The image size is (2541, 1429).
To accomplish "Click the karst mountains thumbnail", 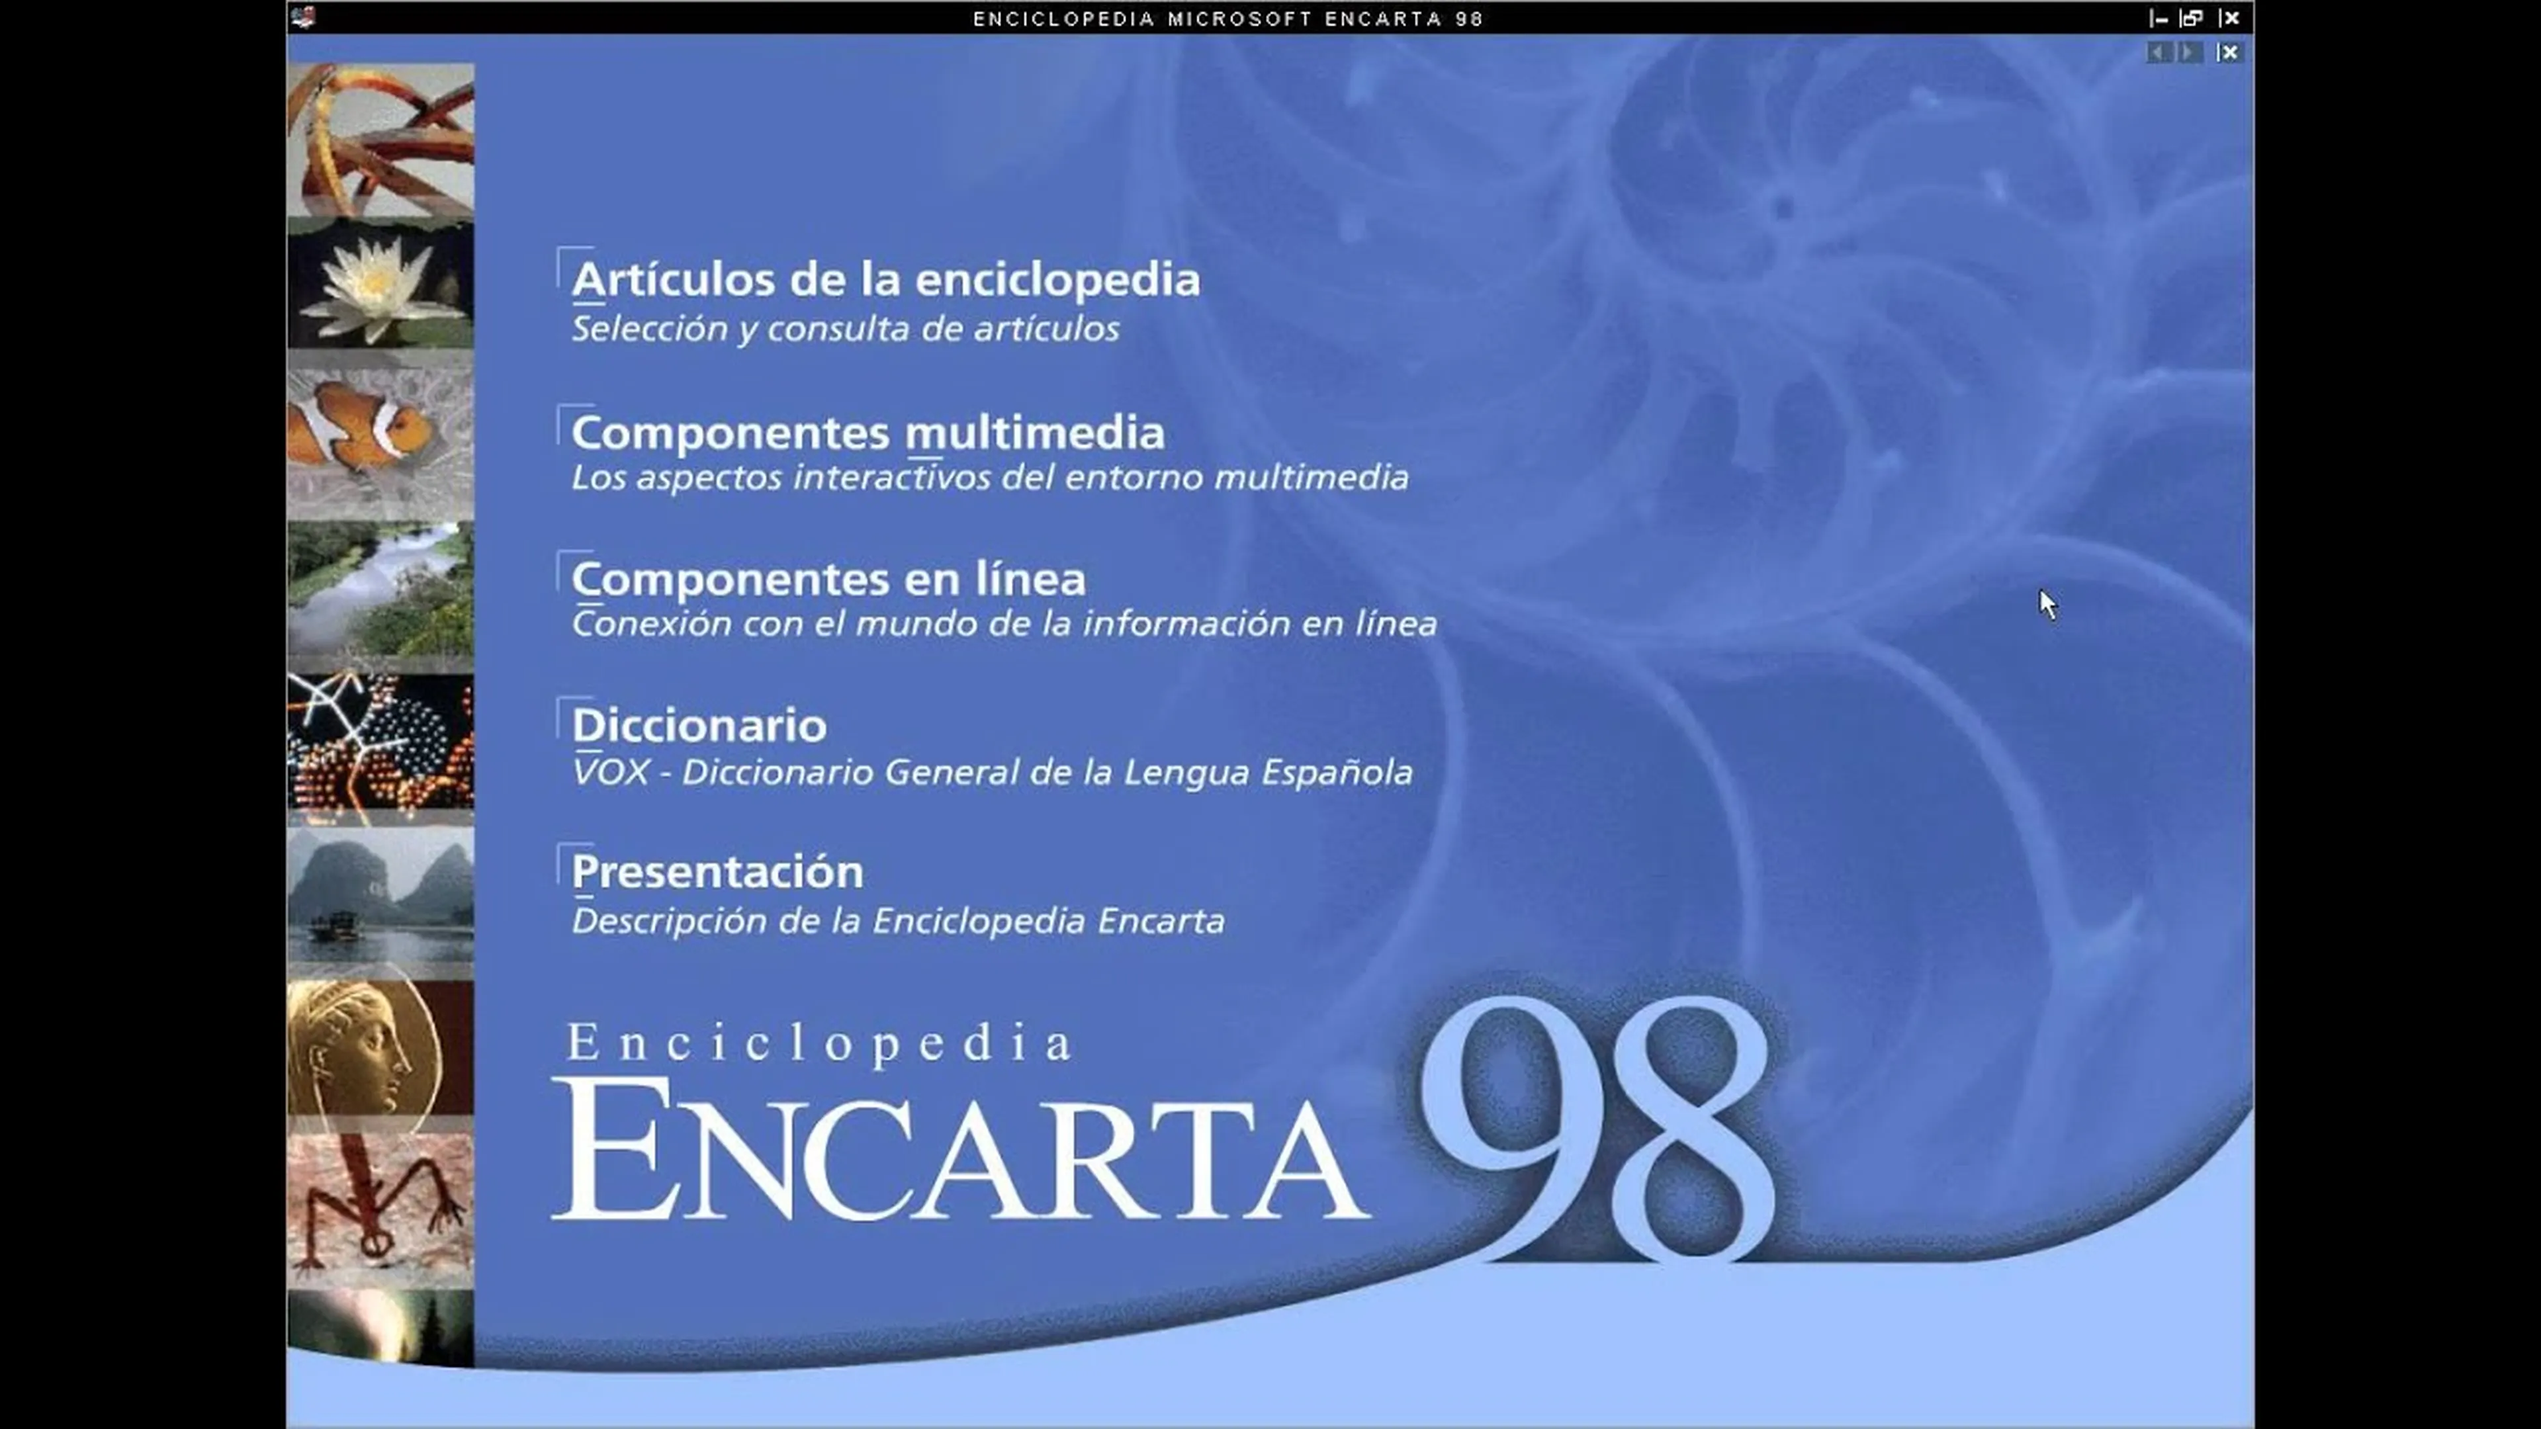I will [380, 892].
